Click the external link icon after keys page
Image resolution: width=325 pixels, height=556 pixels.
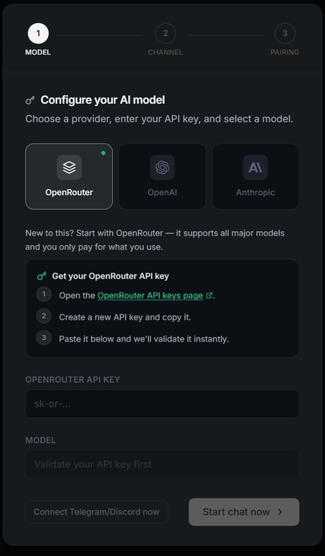pyautogui.click(x=209, y=296)
